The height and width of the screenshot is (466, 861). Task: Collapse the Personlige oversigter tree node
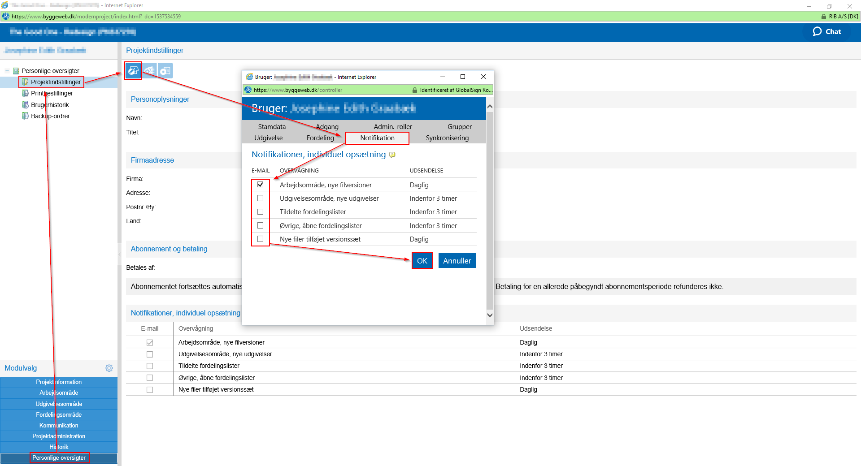(7, 71)
